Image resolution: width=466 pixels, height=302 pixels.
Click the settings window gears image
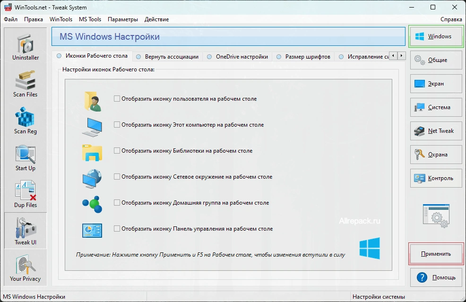click(x=436, y=216)
